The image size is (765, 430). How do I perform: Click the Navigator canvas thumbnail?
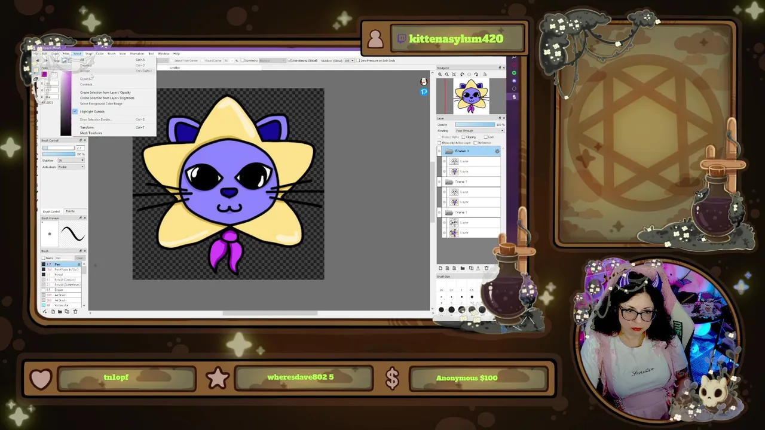(471, 96)
